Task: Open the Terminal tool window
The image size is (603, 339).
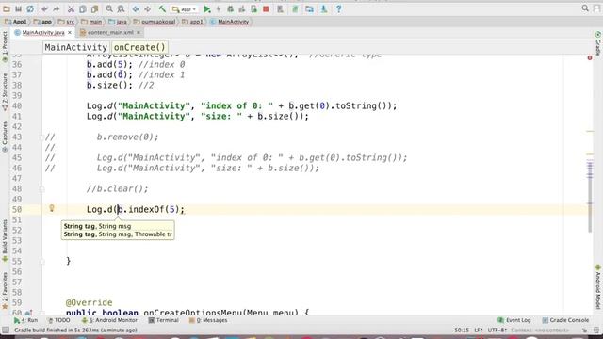Action: [163, 320]
